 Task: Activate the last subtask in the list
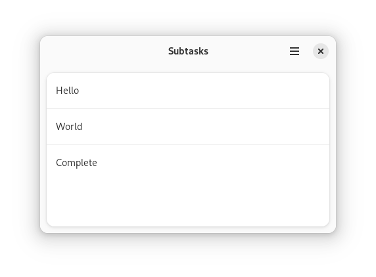point(188,163)
